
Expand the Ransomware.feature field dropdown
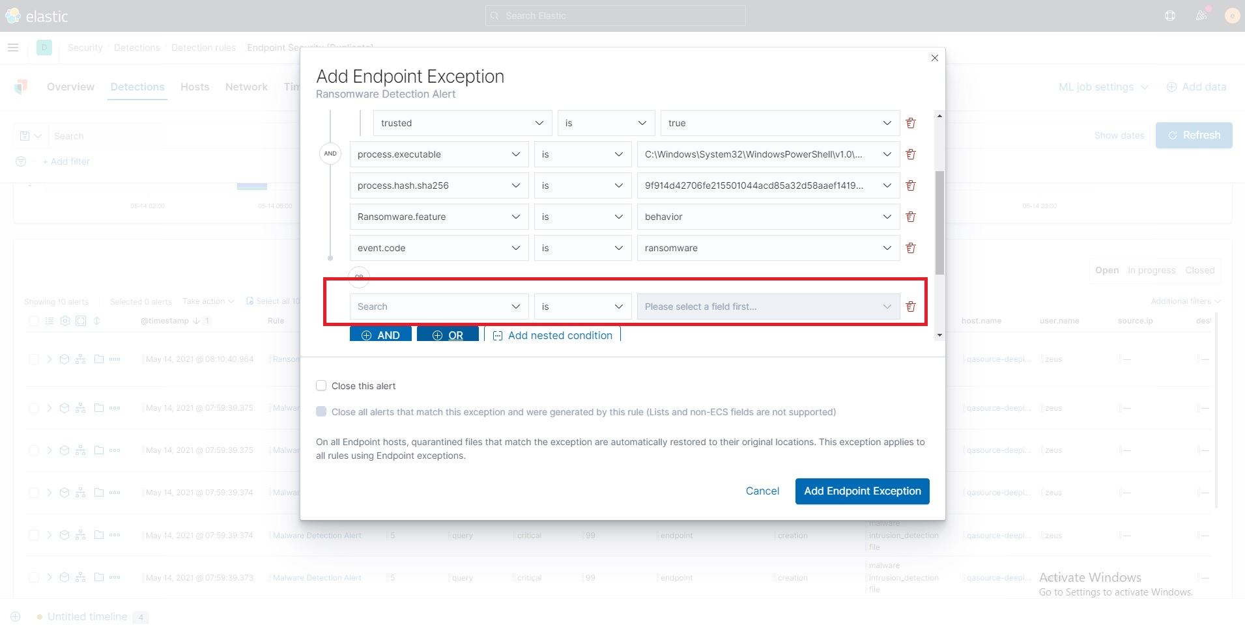point(439,217)
